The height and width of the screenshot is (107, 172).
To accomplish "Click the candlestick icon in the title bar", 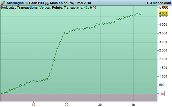I will [x=3, y=3].
